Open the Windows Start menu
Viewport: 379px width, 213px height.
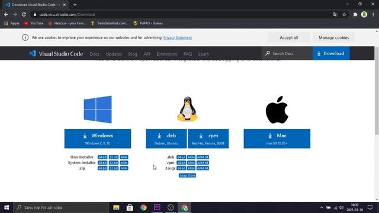tap(7, 208)
